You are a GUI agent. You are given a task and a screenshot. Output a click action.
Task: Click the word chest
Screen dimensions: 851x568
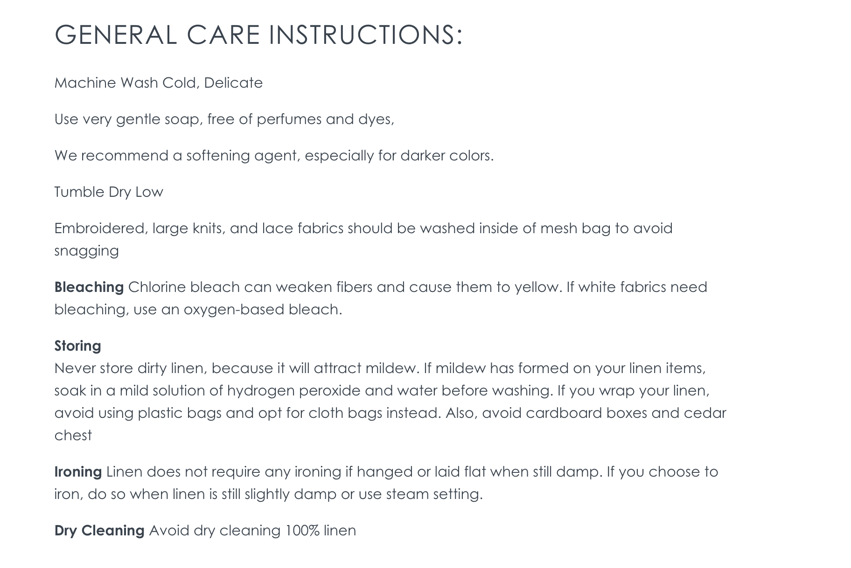[x=73, y=436]
